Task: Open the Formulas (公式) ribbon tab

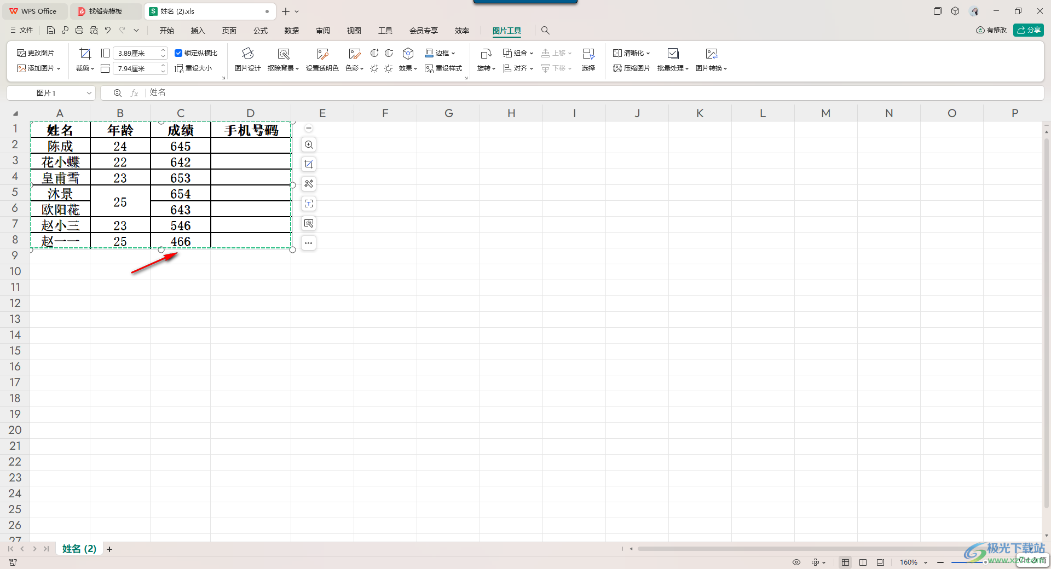Action: 261,31
